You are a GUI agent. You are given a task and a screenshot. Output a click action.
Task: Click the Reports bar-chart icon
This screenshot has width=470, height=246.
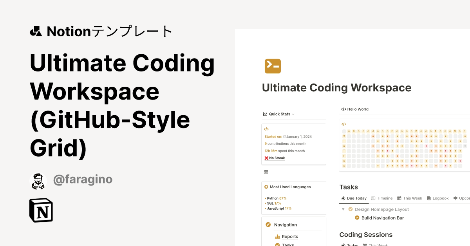pos(277,236)
